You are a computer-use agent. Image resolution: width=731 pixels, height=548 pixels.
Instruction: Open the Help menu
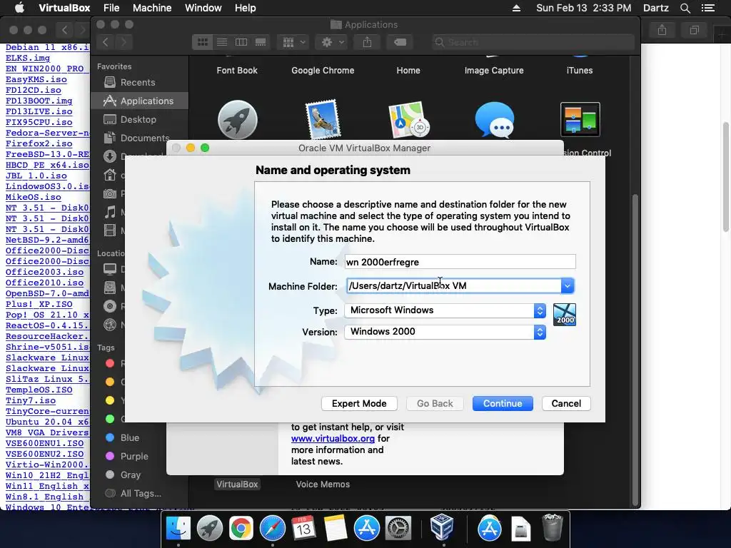coord(246,8)
